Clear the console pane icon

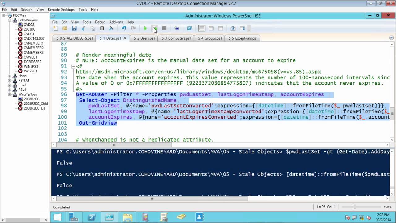point(111,28)
